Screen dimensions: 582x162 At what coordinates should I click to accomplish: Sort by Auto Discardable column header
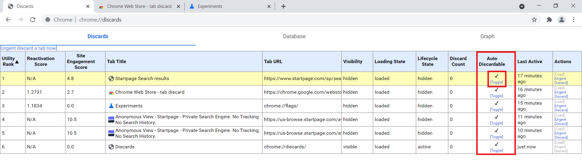click(496, 62)
